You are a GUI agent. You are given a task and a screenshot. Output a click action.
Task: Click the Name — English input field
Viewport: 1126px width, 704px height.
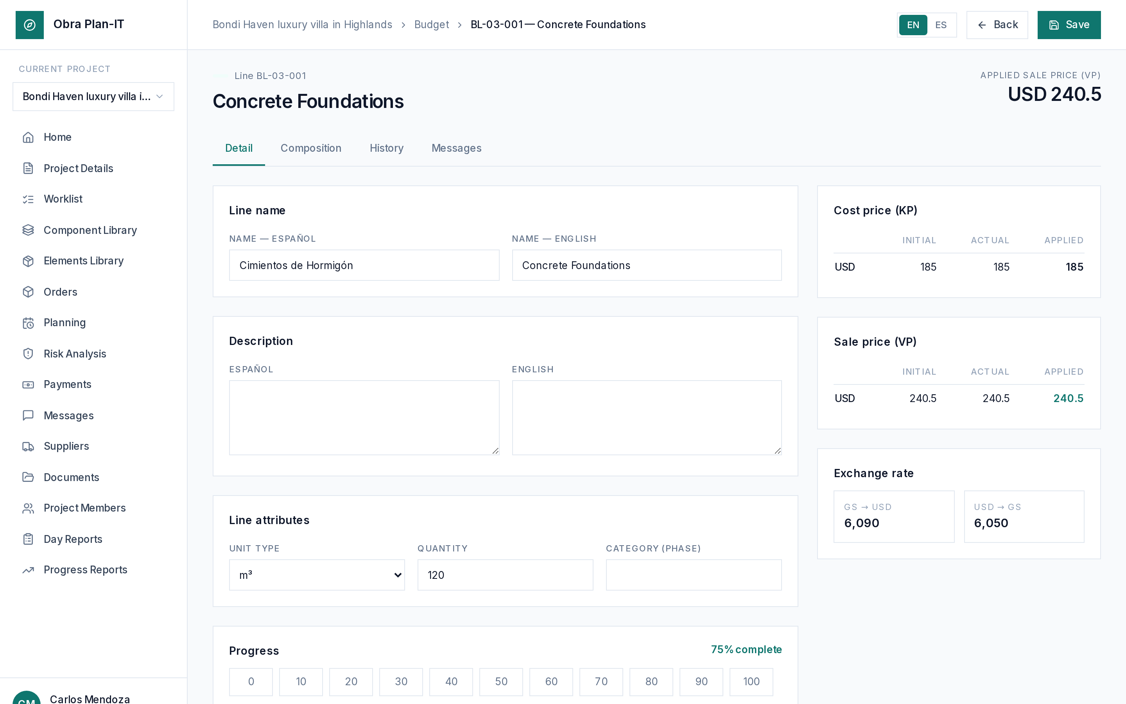coord(647,266)
